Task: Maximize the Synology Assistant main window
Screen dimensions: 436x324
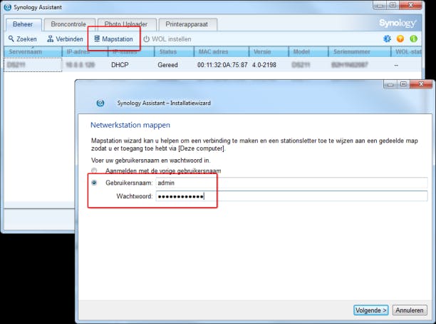Action: pyautogui.click(x=393, y=5)
